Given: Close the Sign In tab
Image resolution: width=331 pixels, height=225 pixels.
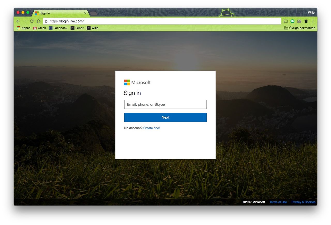Looking at the screenshot, I should click(x=85, y=13).
